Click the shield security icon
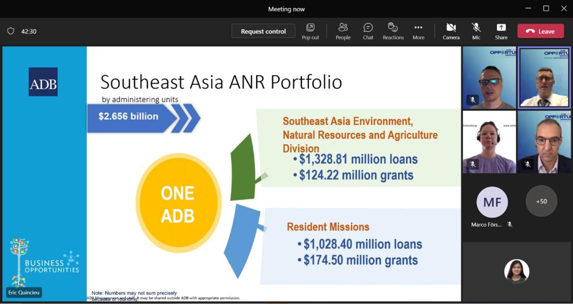 11,31
